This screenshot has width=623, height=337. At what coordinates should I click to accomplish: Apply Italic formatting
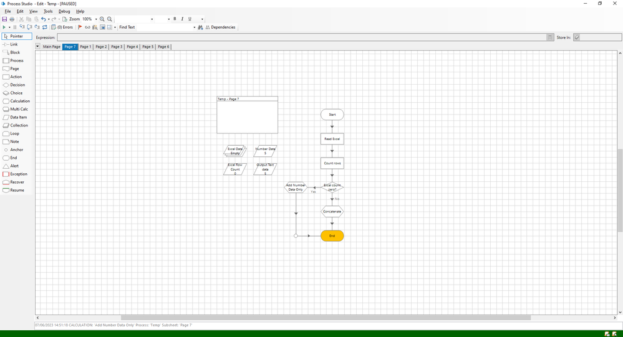tap(182, 19)
